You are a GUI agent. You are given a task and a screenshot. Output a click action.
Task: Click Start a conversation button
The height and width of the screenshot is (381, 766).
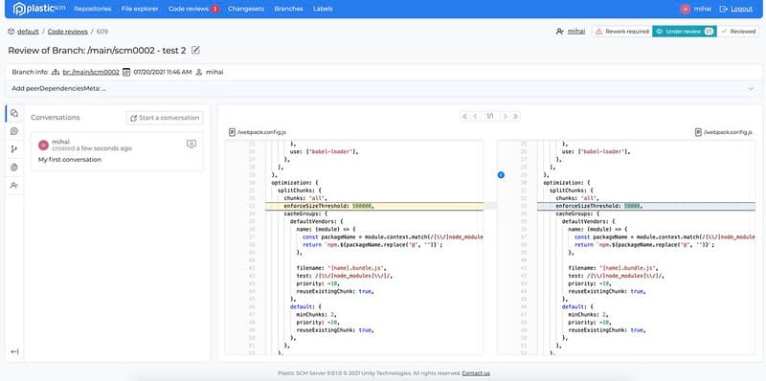[165, 118]
